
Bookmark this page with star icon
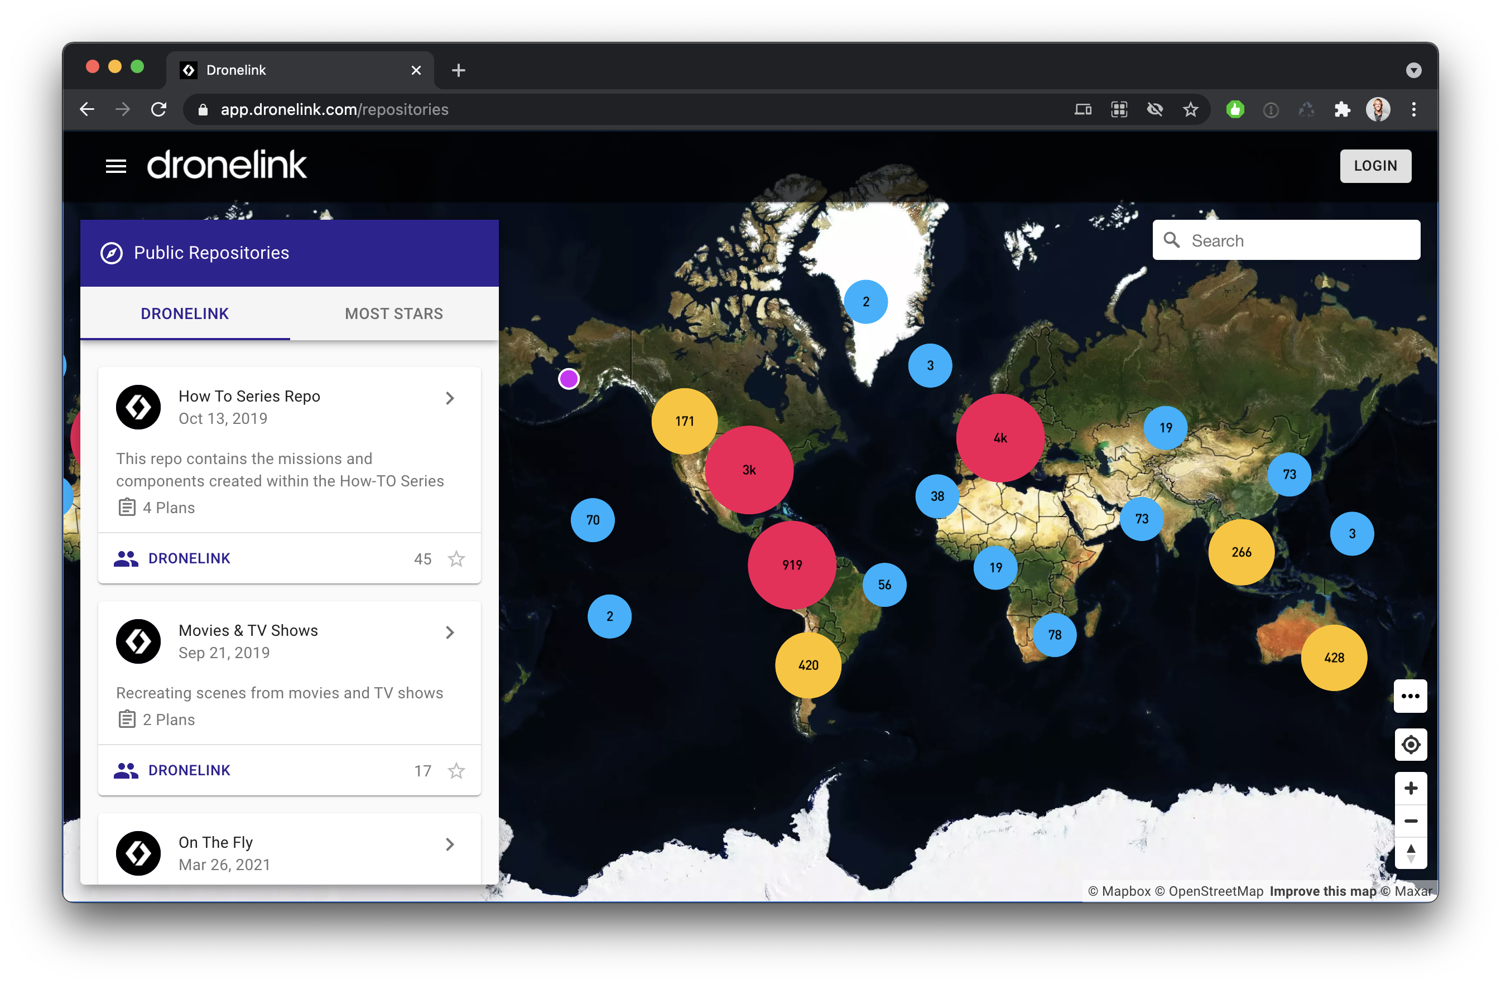click(x=1190, y=109)
